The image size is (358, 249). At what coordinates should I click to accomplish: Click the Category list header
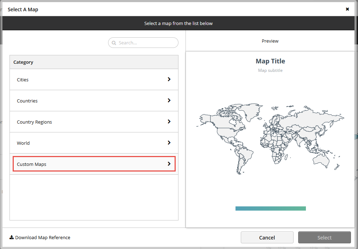pyautogui.click(x=23, y=62)
